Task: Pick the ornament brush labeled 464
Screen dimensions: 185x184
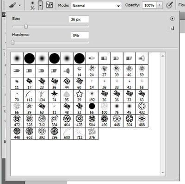Action: click(67, 121)
